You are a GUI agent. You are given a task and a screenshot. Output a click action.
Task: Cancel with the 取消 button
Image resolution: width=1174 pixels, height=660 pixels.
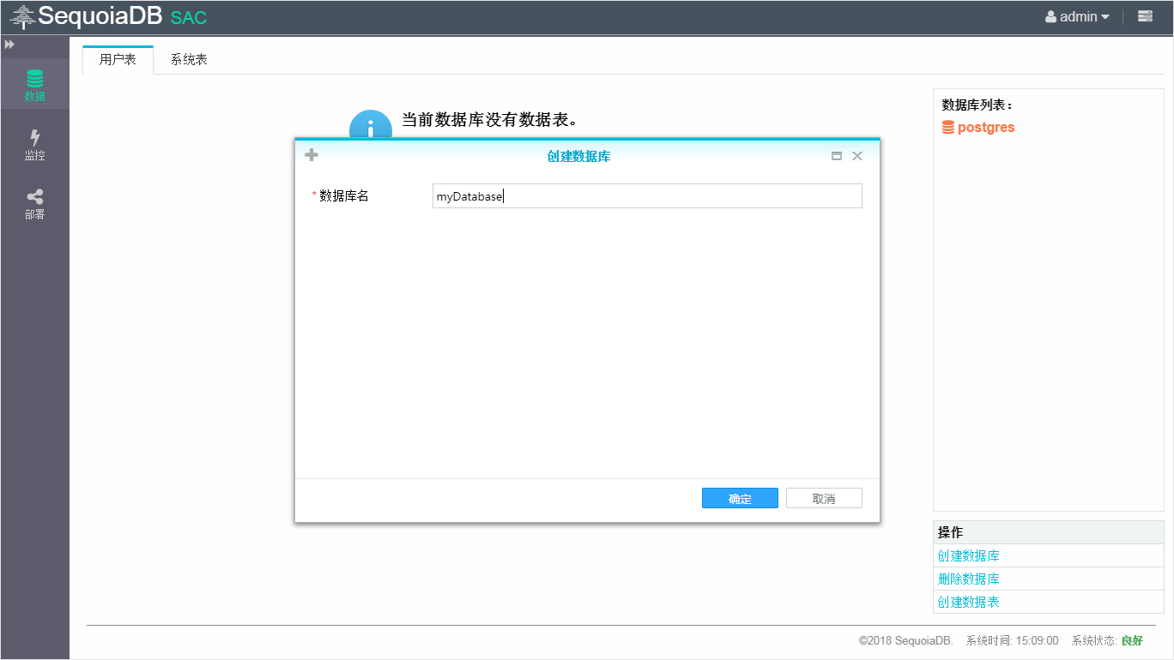(x=824, y=499)
